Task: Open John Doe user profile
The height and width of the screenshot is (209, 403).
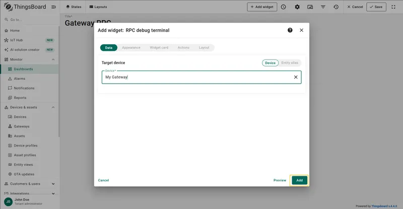Action: pos(30,201)
